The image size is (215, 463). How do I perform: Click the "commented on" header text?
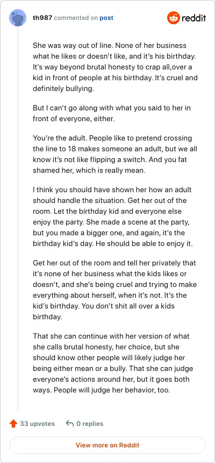click(x=76, y=18)
